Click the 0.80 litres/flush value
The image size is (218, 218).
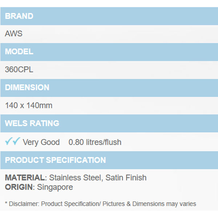(95, 142)
